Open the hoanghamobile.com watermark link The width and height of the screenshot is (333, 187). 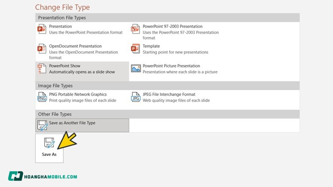(x=42, y=176)
